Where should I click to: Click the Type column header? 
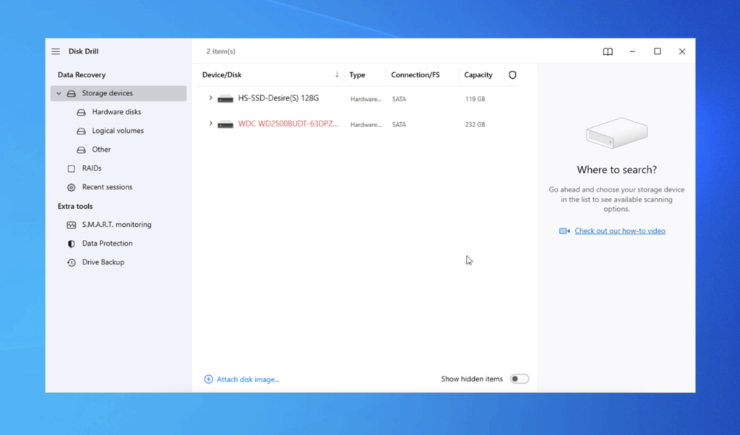(357, 75)
